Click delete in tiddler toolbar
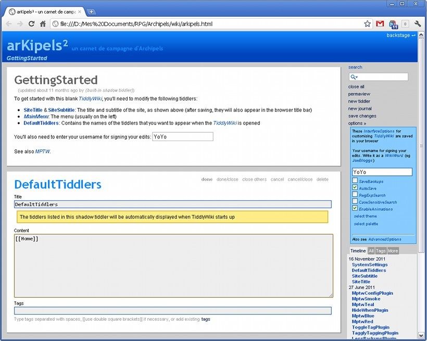 [322, 179]
